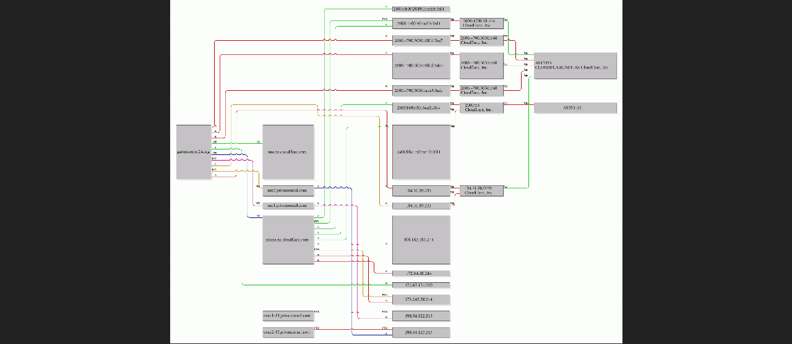Click the 2606:4700:50::/44 Cloudflare netblock node
This screenshot has width=792, height=344.
coord(481,23)
